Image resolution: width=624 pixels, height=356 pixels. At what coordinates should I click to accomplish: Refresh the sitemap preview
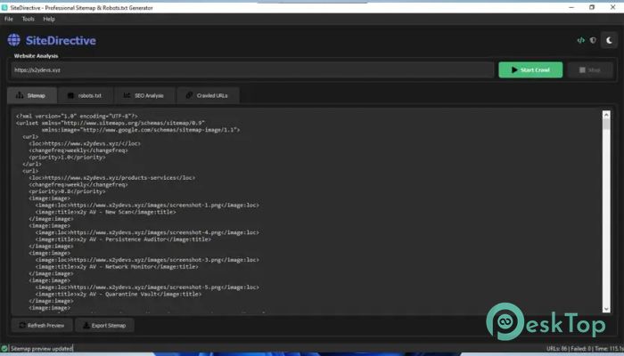[x=42, y=326]
